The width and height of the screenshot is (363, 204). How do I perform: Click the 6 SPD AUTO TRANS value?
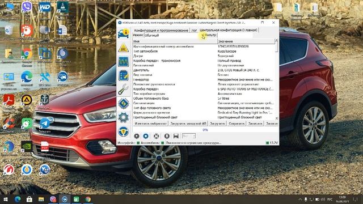246,89
